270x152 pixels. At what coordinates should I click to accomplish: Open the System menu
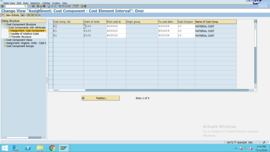click(56, 3)
